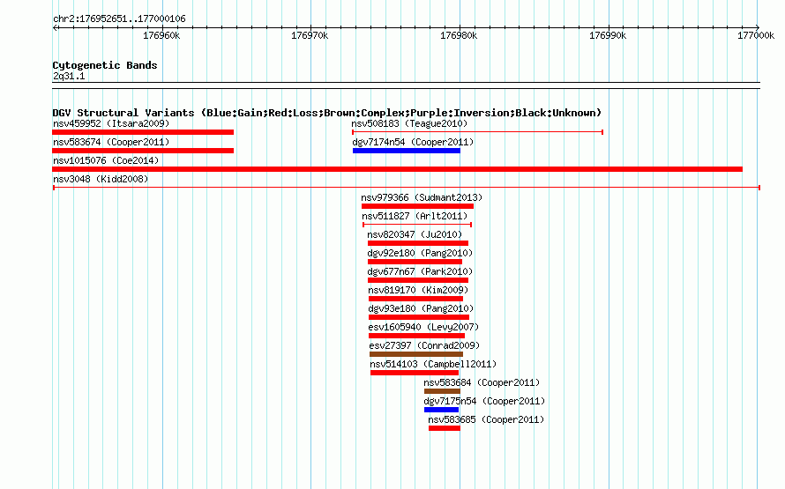This screenshot has height=489, width=785.
Task: Click the 176980k ruler mark
Action: pyautogui.click(x=459, y=35)
